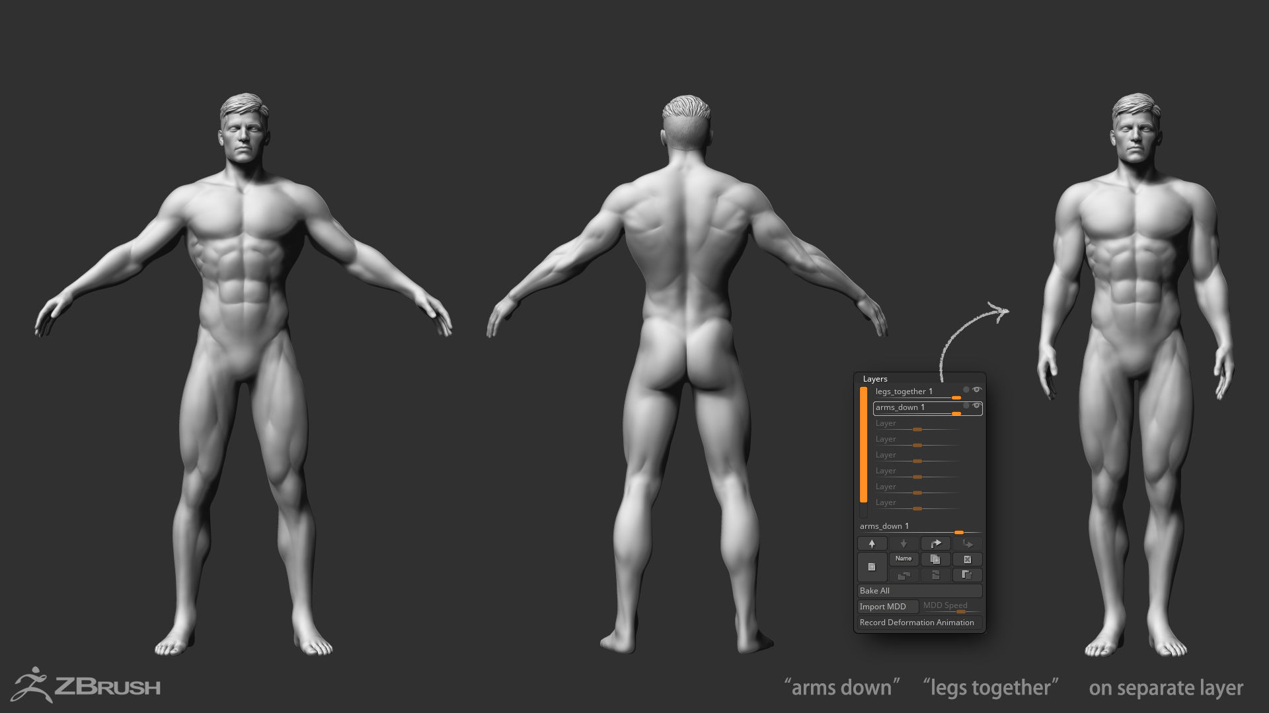The image size is (1269, 713).
Task: Click the invert layer icon
Action: click(967, 575)
